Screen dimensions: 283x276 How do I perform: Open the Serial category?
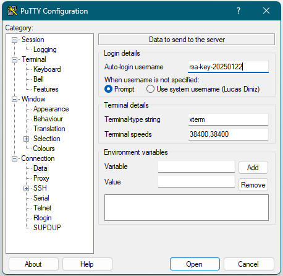[41, 198]
